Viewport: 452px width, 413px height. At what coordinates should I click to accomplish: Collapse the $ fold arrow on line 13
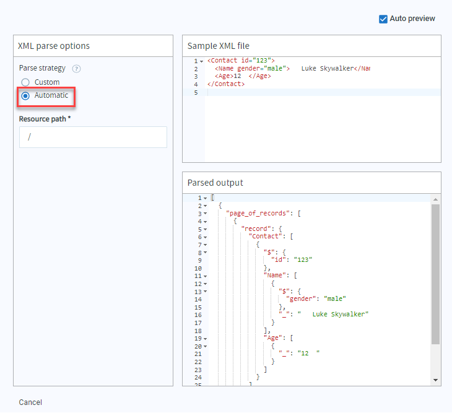(x=205, y=292)
